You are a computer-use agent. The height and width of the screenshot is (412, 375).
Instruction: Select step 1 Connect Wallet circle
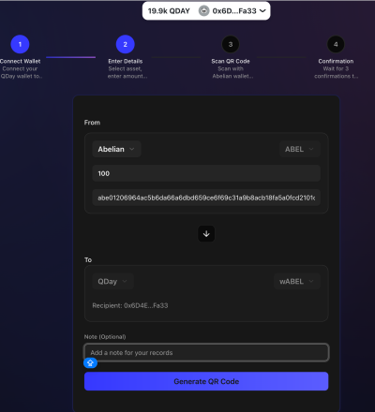20,44
